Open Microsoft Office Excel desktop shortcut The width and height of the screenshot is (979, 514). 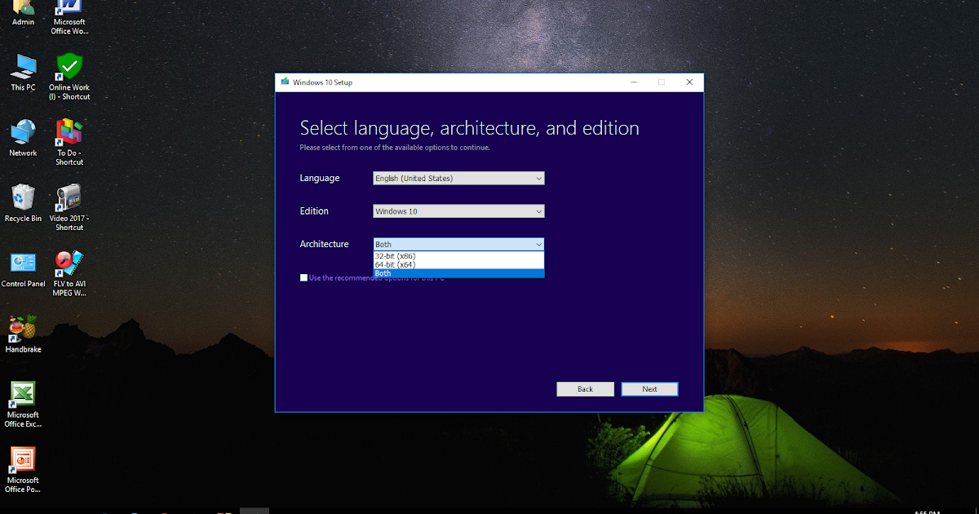coord(23,404)
